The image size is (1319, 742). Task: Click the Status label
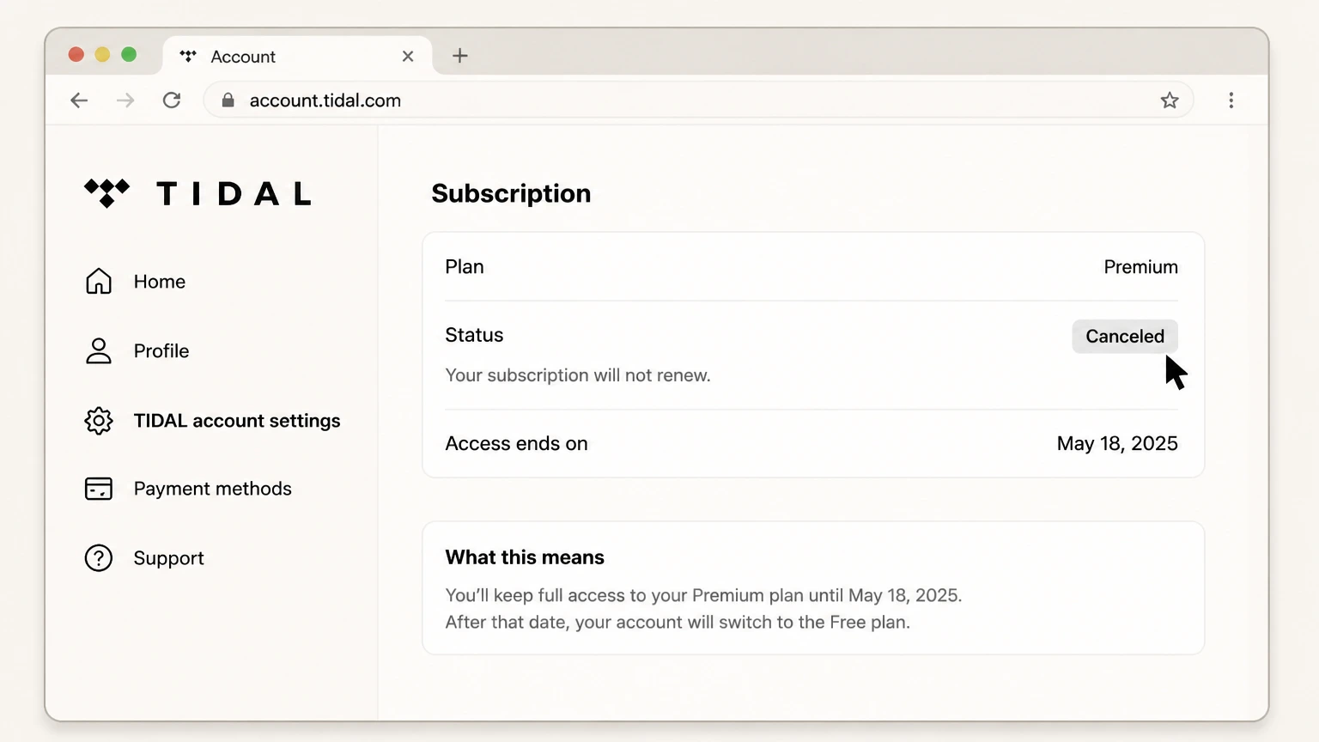tap(474, 335)
